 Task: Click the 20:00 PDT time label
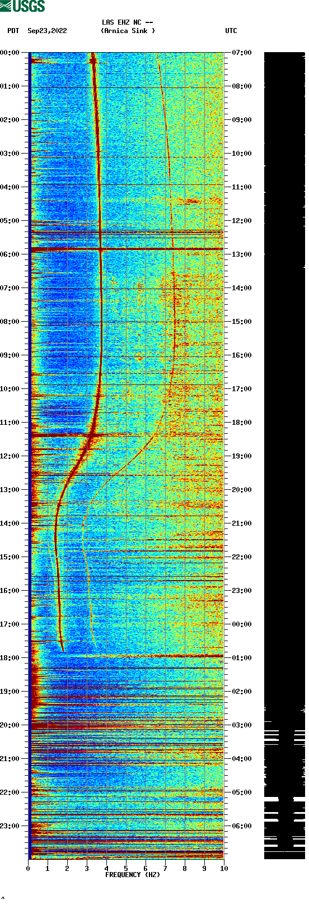click(10, 725)
